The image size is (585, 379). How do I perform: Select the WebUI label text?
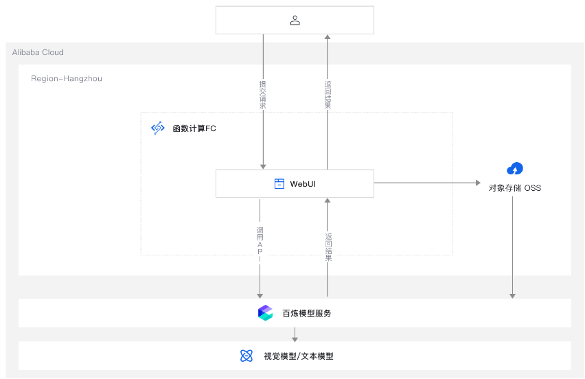click(x=303, y=184)
